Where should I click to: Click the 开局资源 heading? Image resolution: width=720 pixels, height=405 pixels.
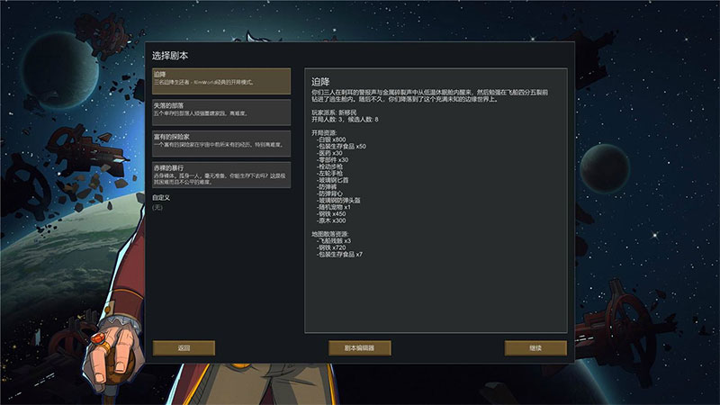point(324,132)
